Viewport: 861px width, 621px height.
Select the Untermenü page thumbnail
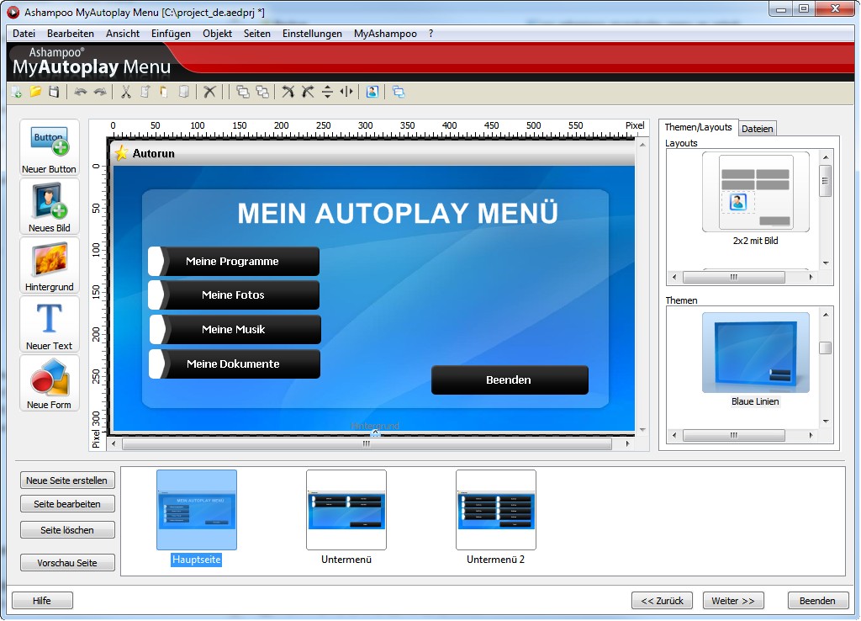point(346,510)
